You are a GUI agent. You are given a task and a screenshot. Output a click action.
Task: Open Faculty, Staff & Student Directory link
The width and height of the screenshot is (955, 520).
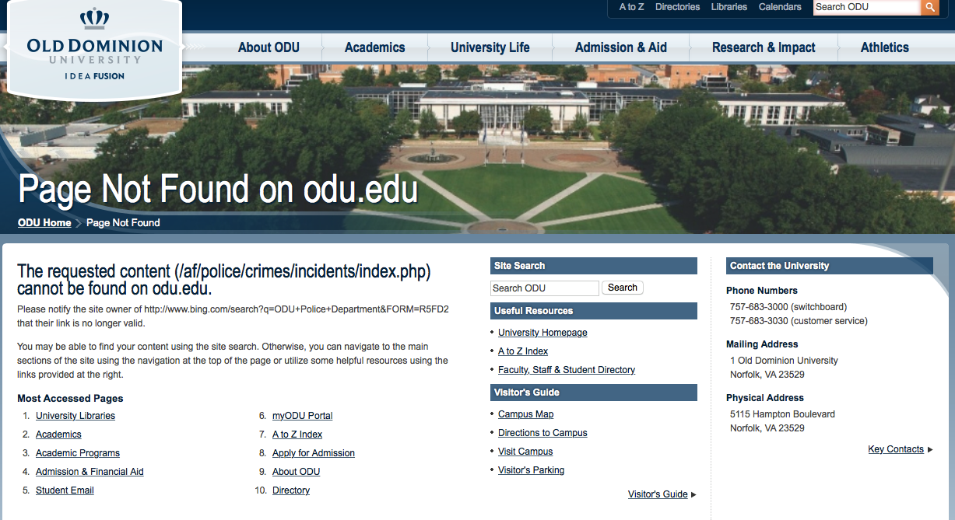coord(567,370)
